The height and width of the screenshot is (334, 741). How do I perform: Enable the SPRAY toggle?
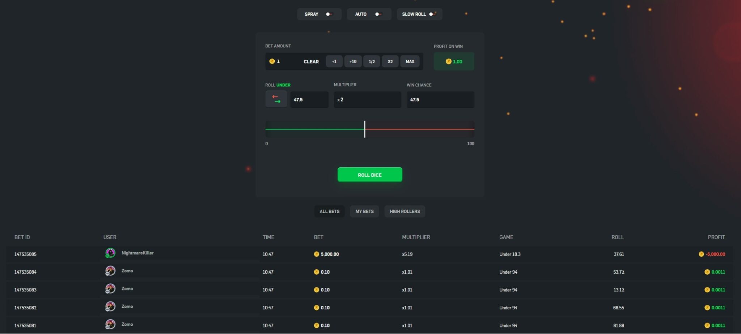click(328, 14)
